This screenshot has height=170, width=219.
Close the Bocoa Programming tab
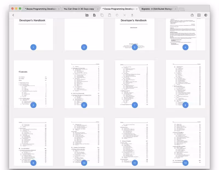click(x=59, y=9)
